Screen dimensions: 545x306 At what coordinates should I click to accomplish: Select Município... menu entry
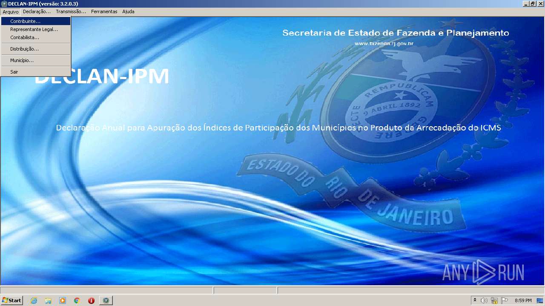[36, 60]
